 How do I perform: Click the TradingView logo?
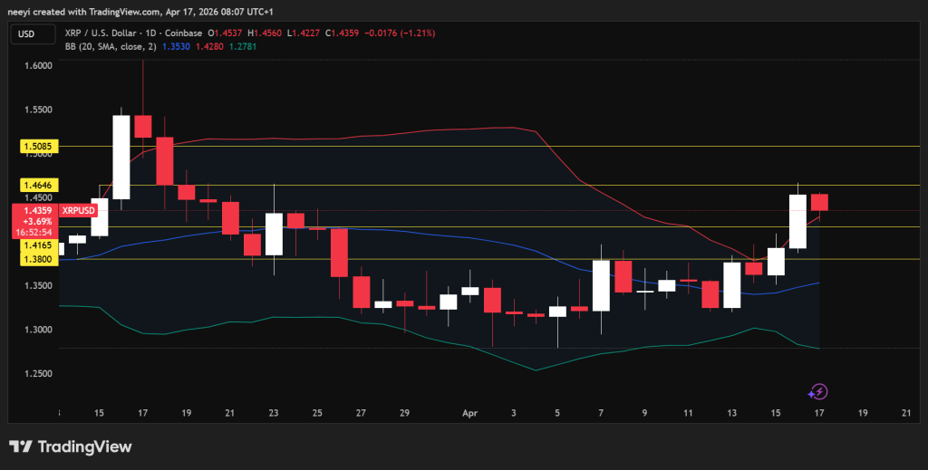pyautogui.click(x=70, y=446)
